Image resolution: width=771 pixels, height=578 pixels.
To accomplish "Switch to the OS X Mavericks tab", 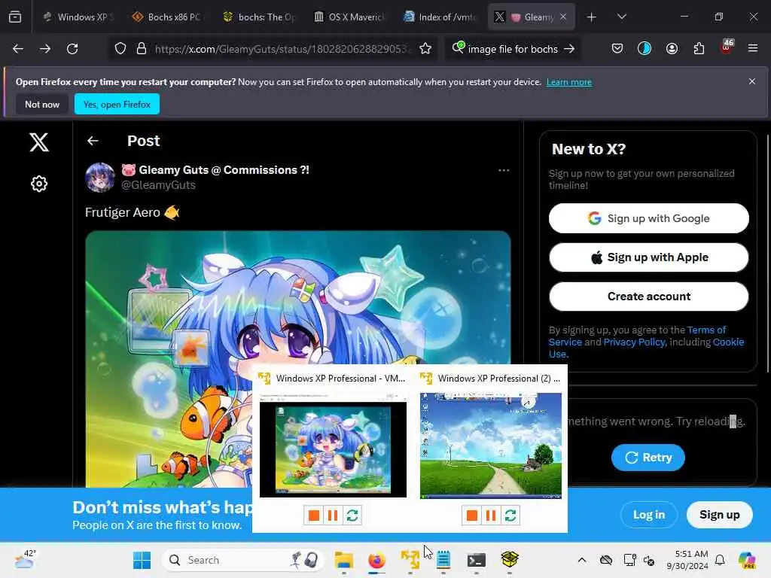I will pos(349,17).
